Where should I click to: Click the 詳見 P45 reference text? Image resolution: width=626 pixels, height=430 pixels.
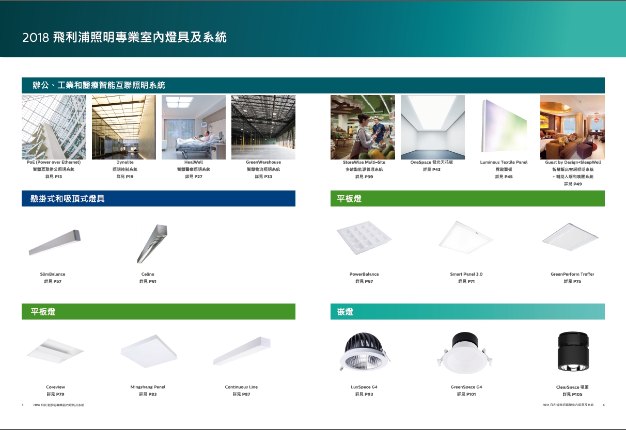504,177
